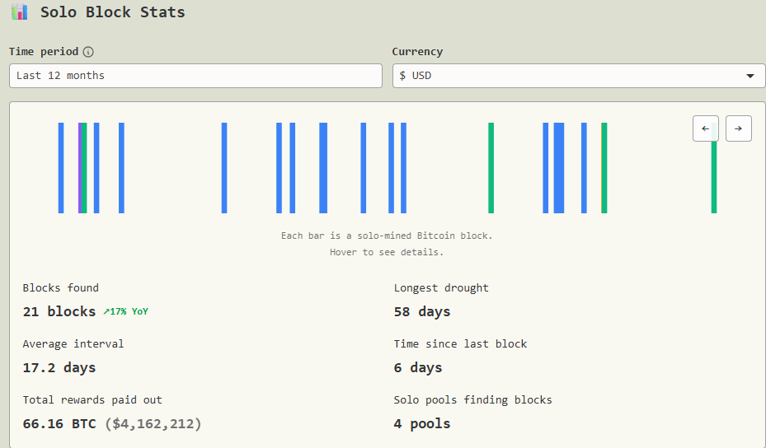Select the green bar touching the purple bar
766x448 pixels.
(x=85, y=168)
